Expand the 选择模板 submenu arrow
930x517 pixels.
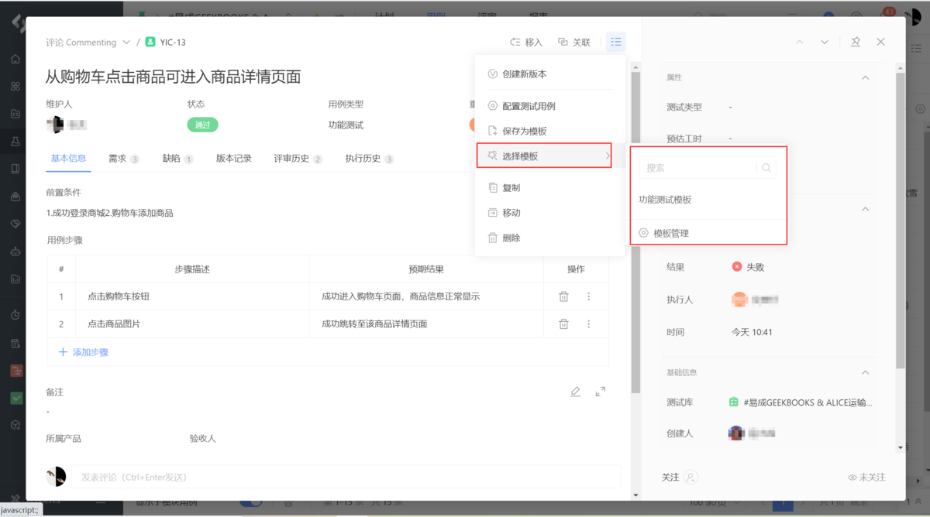608,155
